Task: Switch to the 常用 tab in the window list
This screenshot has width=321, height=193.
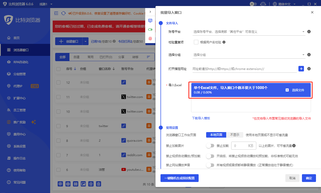Action: (x=91, y=57)
